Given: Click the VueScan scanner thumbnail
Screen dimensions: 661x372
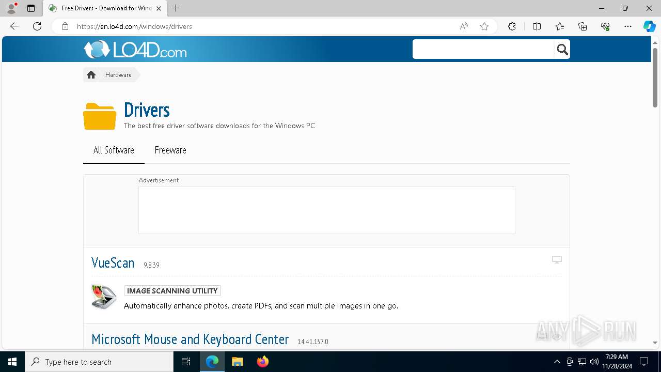Looking at the screenshot, I should tap(104, 297).
